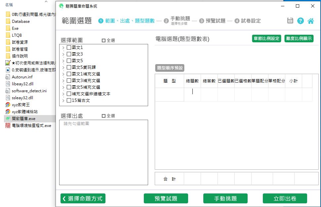Click 名稱 column header in explorer
Viewport: 321px width, 207px height.
[x=9, y=5]
